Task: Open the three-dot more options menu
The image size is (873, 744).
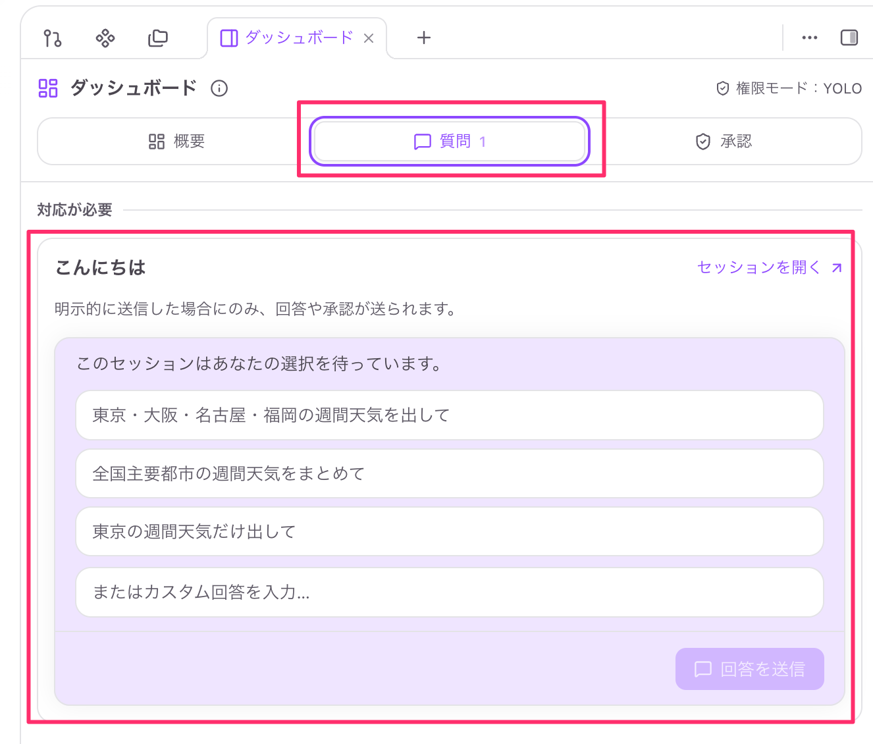Action: click(810, 38)
